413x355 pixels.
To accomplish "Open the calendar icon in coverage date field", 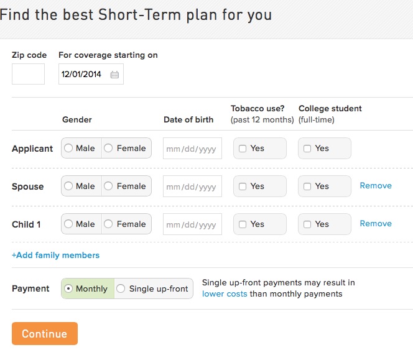I will pyautogui.click(x=114, y=75).
